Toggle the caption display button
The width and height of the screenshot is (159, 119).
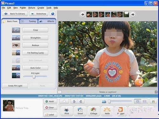59,92
